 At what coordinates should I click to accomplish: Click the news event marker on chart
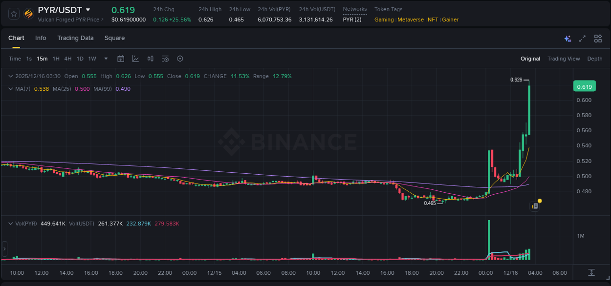click(535, 206)
